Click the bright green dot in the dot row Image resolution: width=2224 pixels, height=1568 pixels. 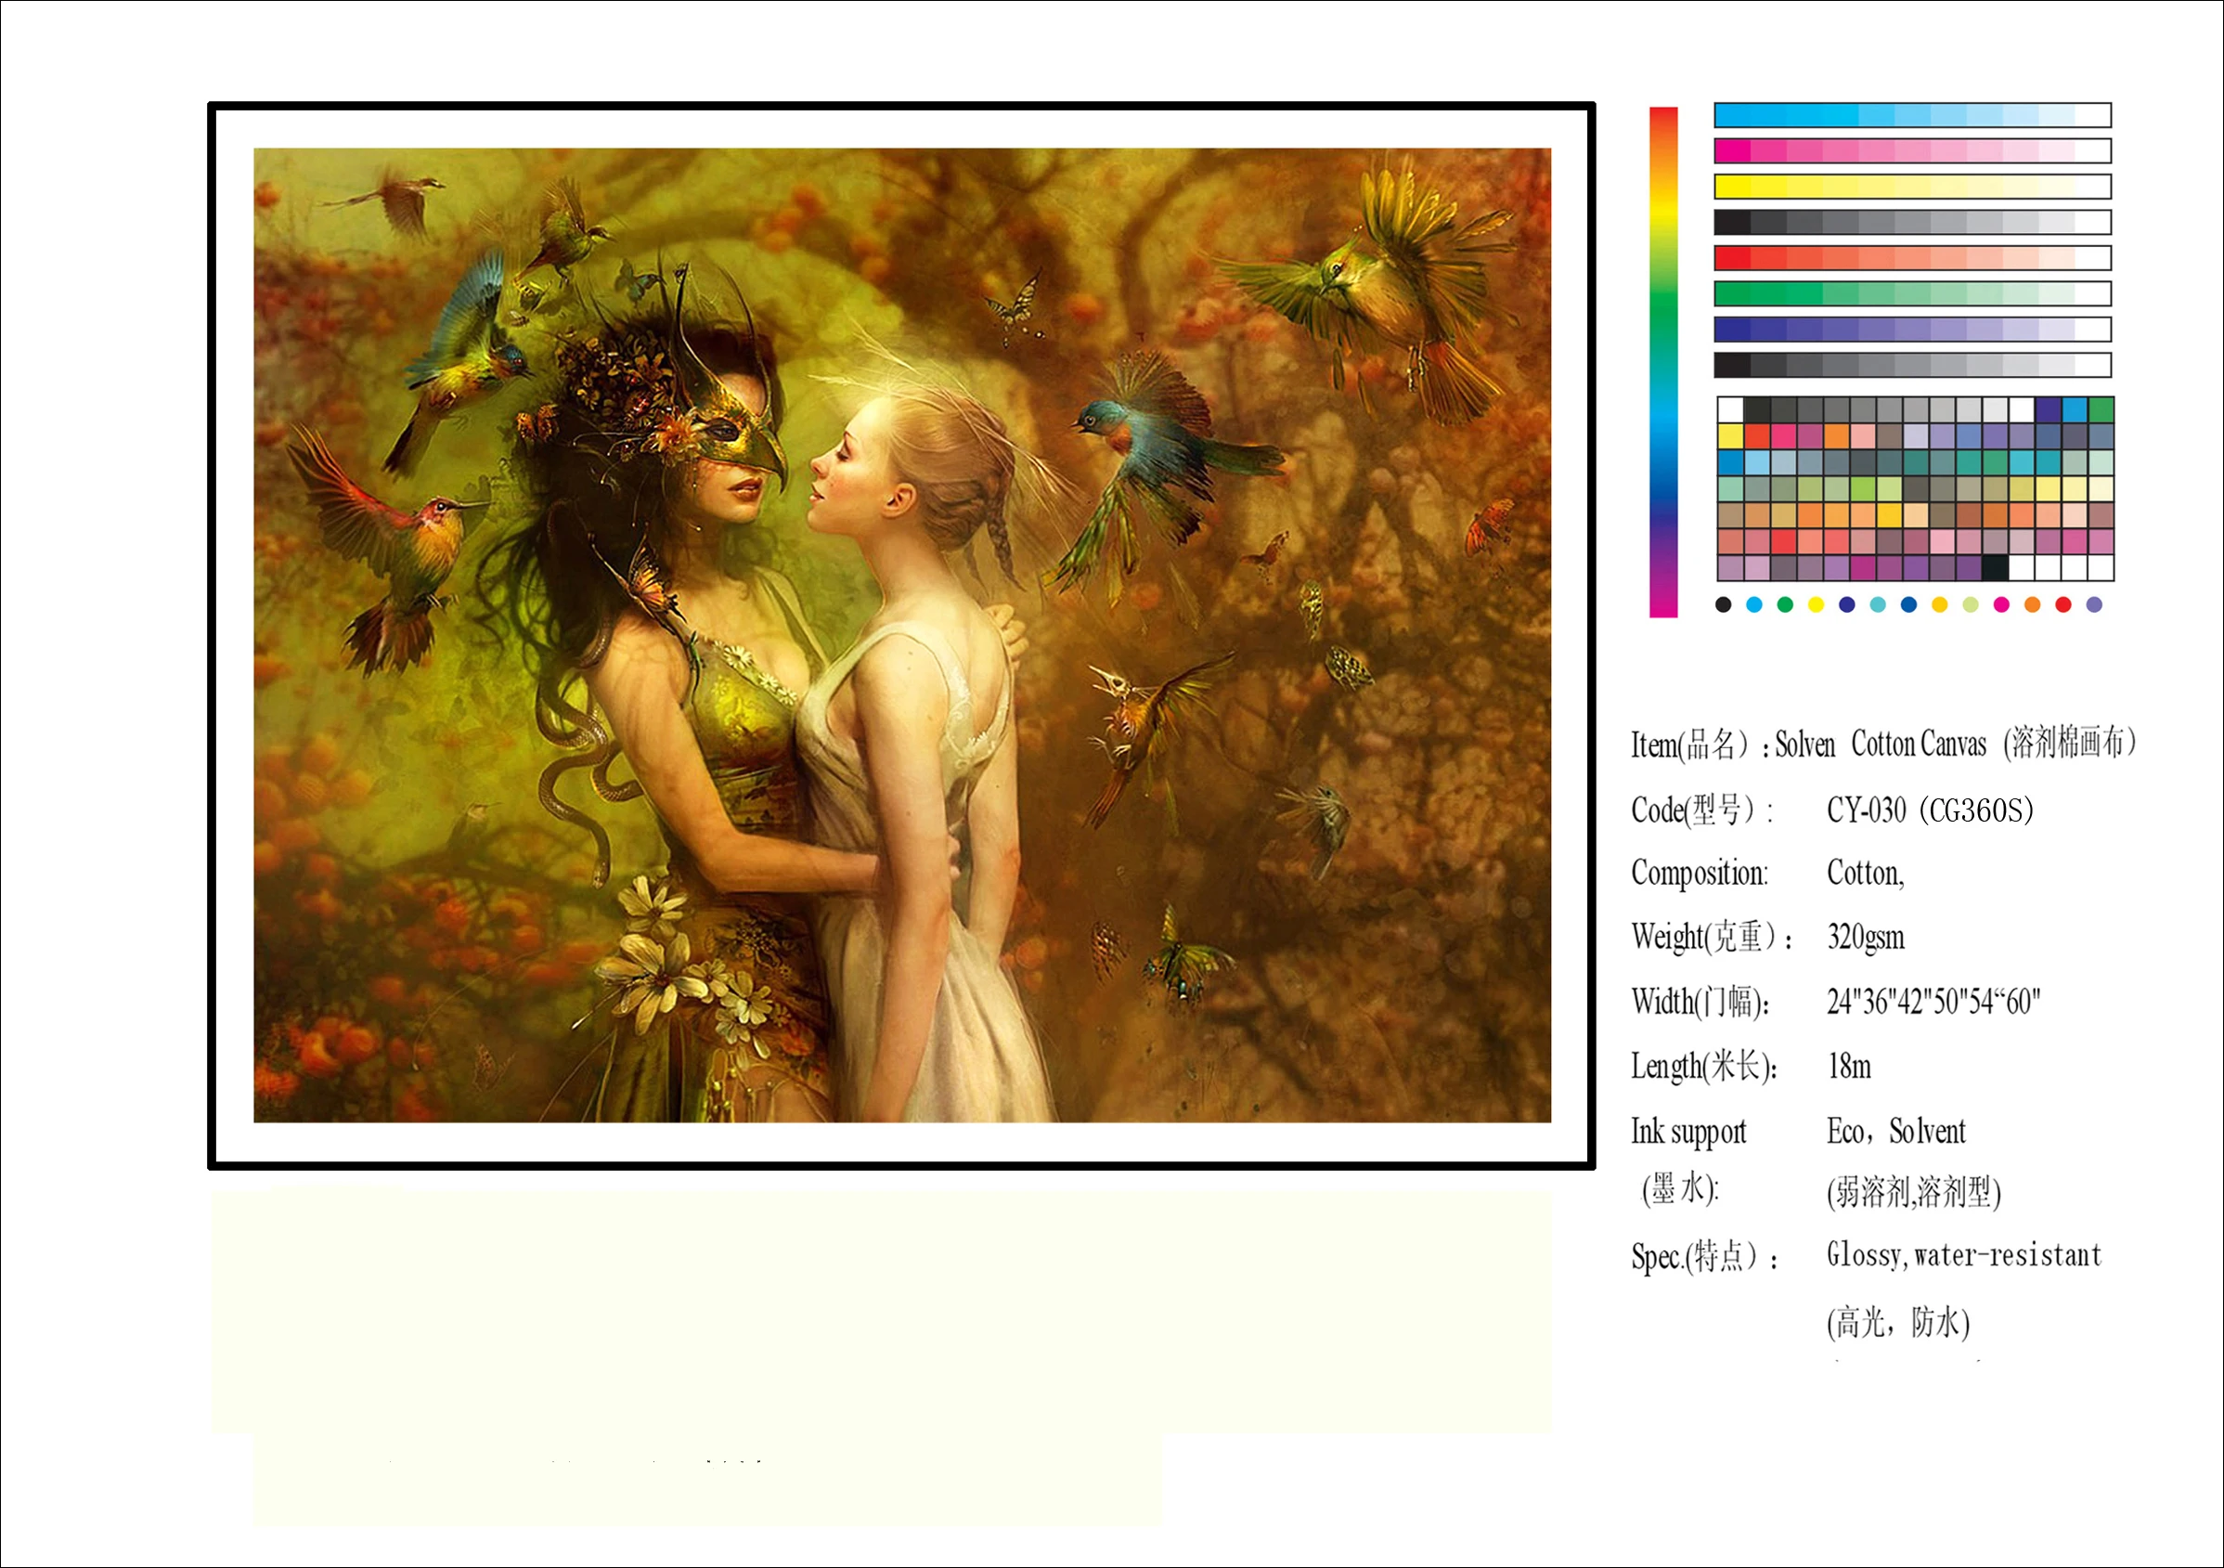point(1784,604)
